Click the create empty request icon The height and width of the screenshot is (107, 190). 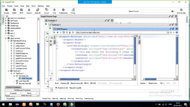click(64, 32)
